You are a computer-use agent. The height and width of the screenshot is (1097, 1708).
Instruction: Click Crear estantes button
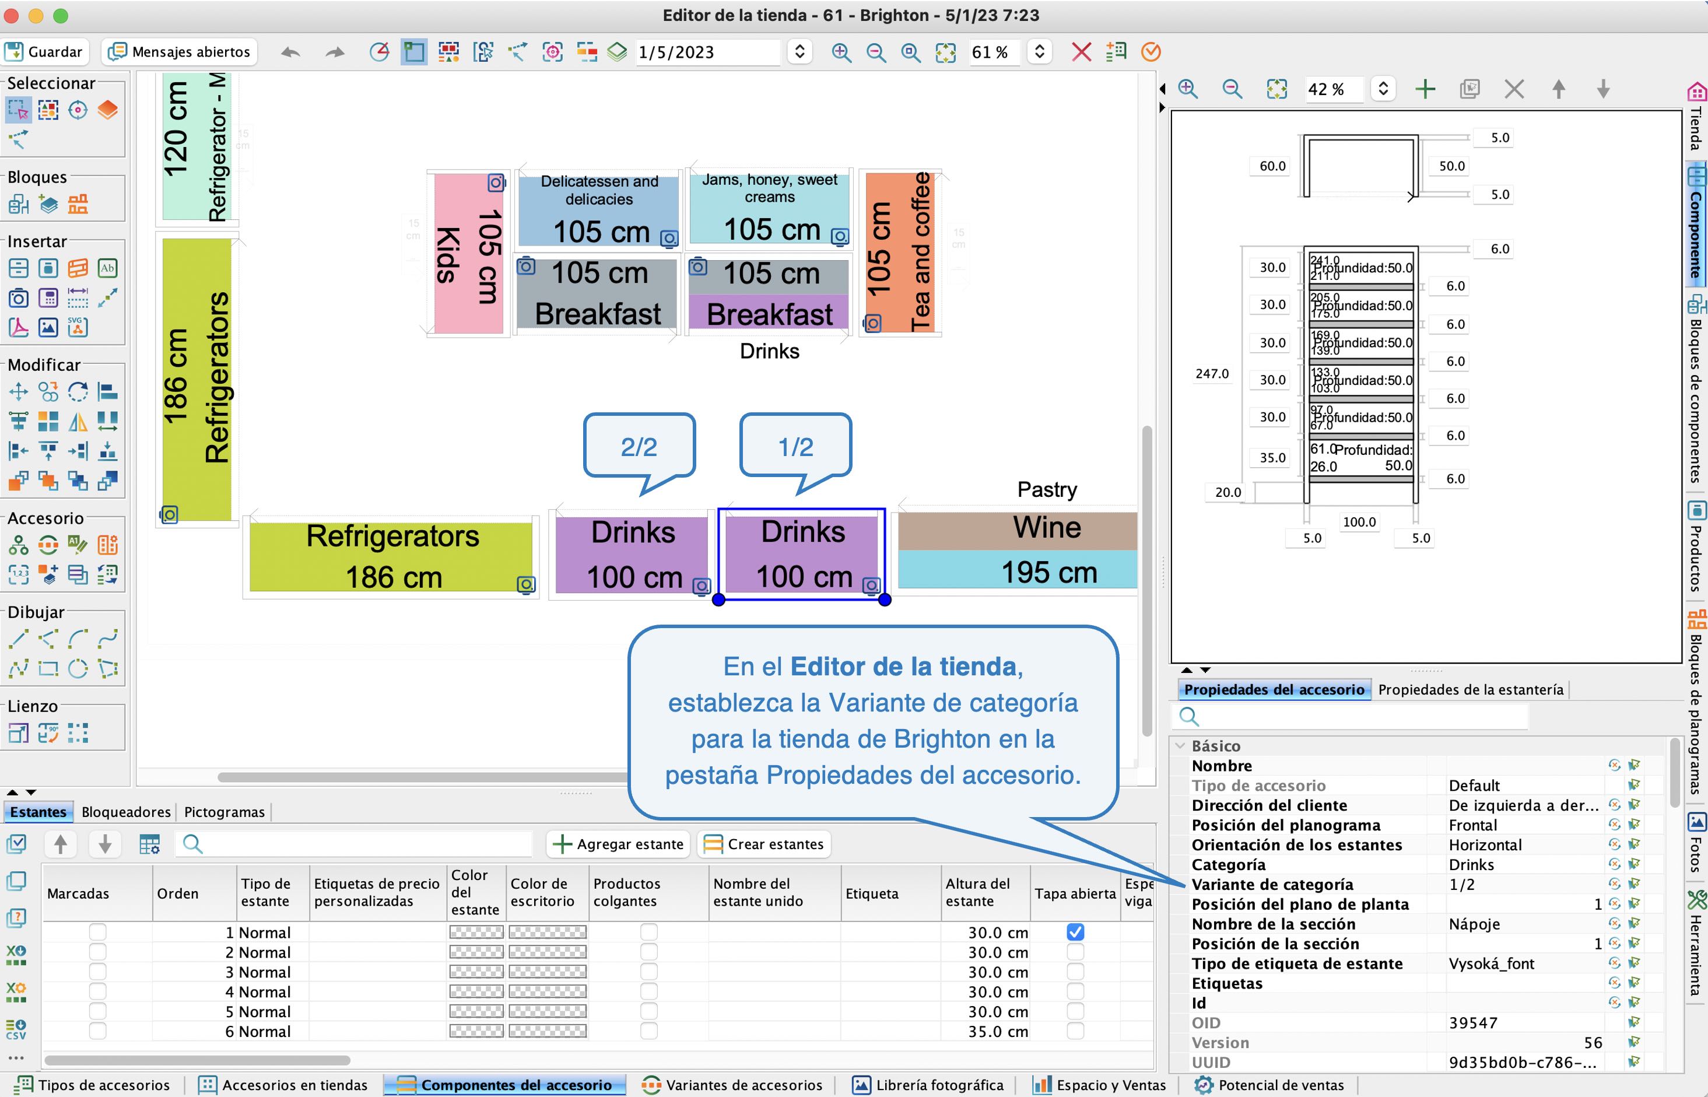click(x=763, y=844)
